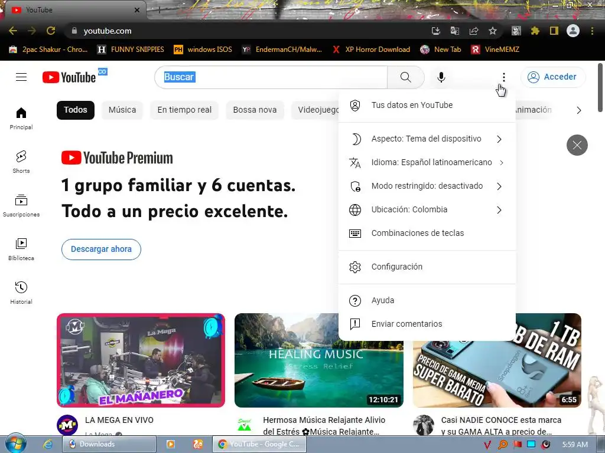Image resolution: width=605 pixels, height=453 pixels.
Task: Open Chrome's three-dot menu
Action: click(592, 31)
